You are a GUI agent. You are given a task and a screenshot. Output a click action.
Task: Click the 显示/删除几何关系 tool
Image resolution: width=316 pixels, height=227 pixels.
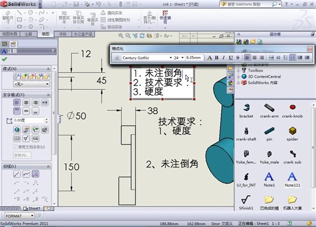tap(149, 18)
